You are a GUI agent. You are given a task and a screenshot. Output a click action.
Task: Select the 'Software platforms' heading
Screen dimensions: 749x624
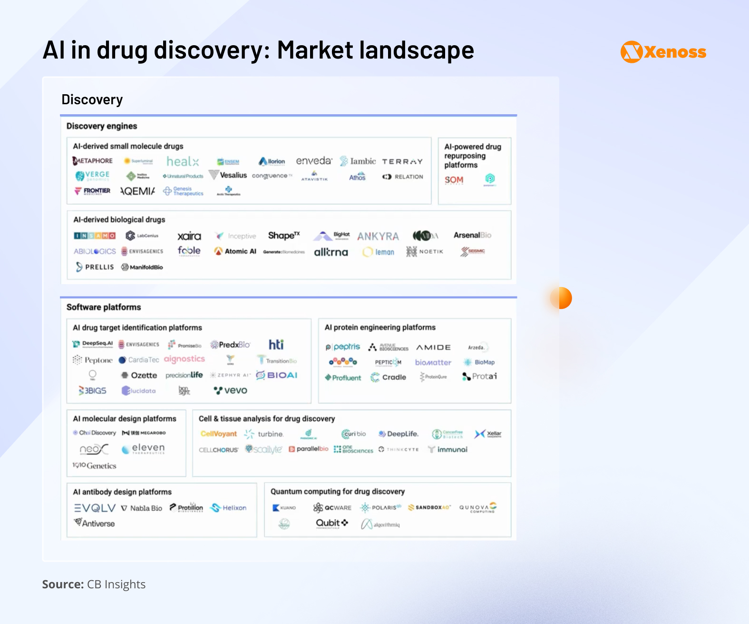[x=104, y=307]
